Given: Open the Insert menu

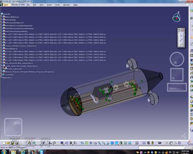Looking at the screenshot, I should (49, 5).
